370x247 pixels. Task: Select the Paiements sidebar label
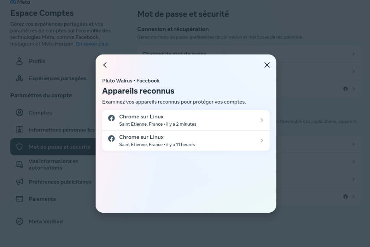pyautogui.click(x=42, y=199)
